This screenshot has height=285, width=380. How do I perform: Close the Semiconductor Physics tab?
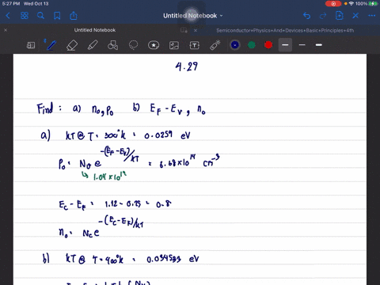coord(196,30)
